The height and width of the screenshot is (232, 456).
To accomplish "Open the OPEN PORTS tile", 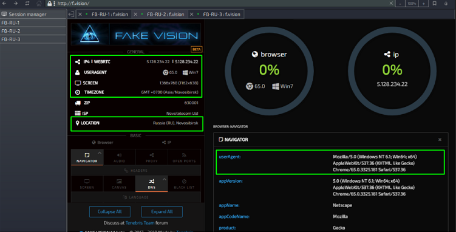I will point(184,157).
